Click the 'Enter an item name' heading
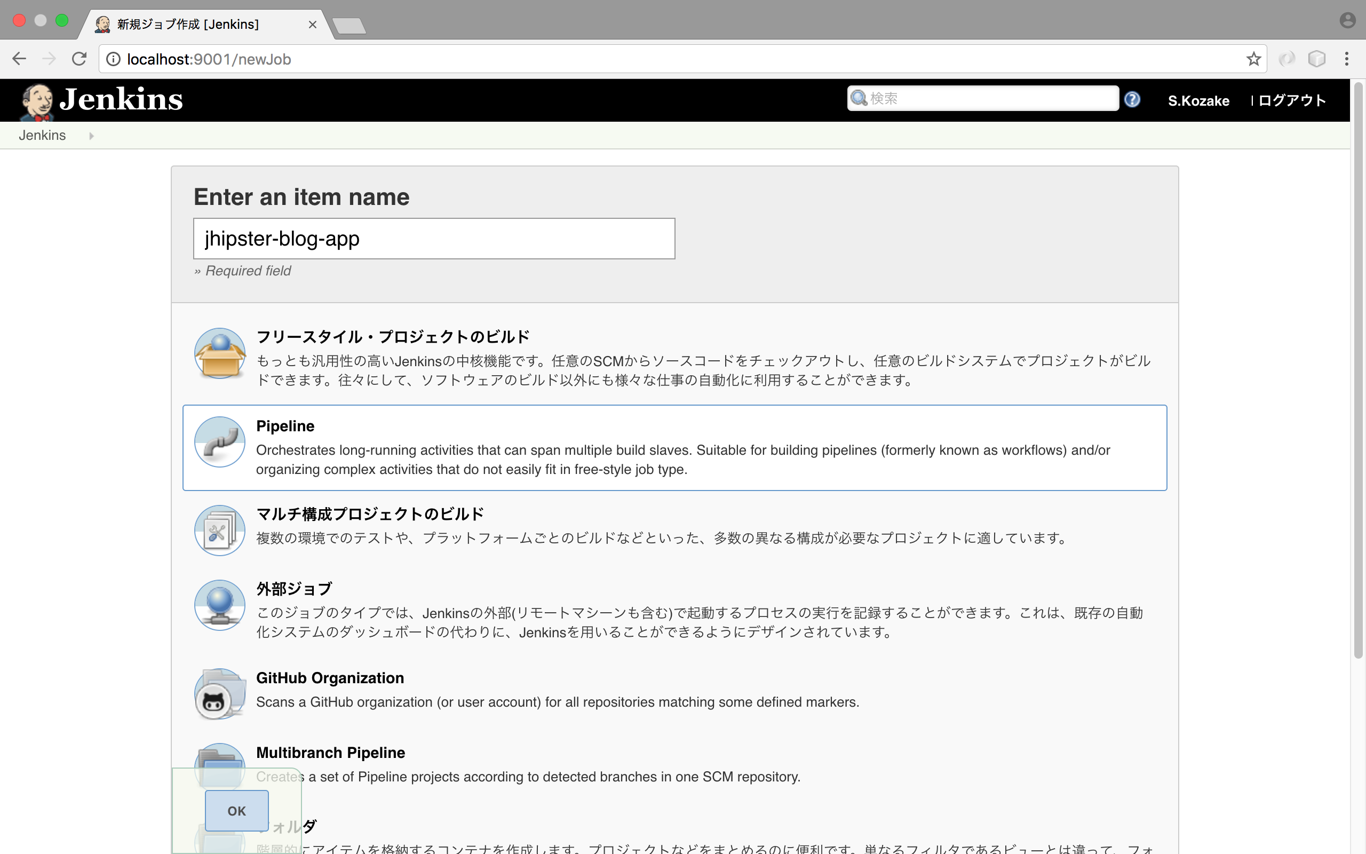The image size is (1366, 854). 301,197
